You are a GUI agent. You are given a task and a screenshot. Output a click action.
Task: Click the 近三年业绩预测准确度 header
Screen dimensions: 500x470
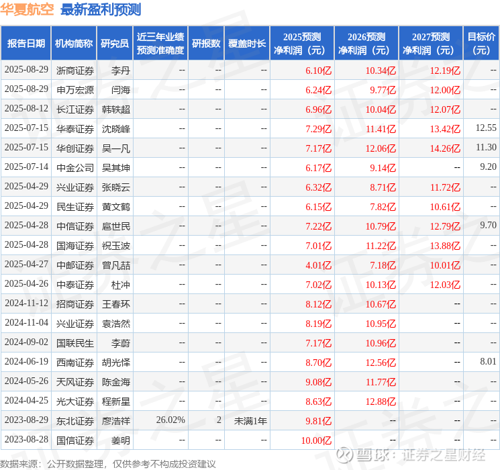click(x=160, y=44)
